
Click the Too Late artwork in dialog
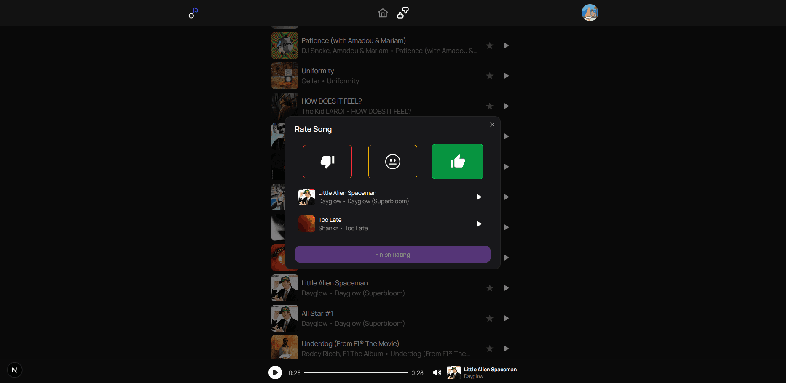[x=307, y=224]
